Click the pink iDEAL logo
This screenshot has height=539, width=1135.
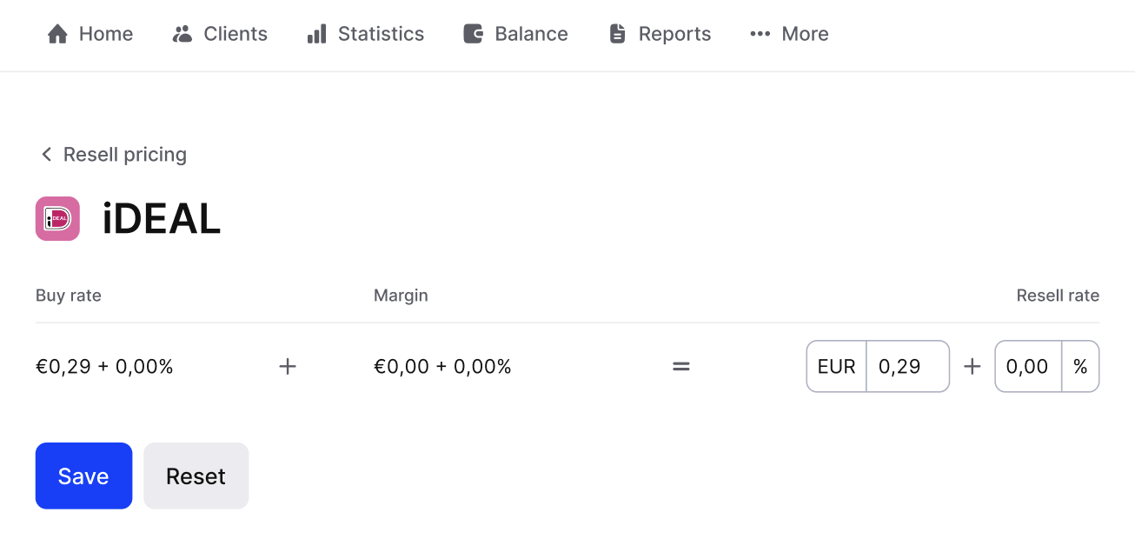(57, 218)
